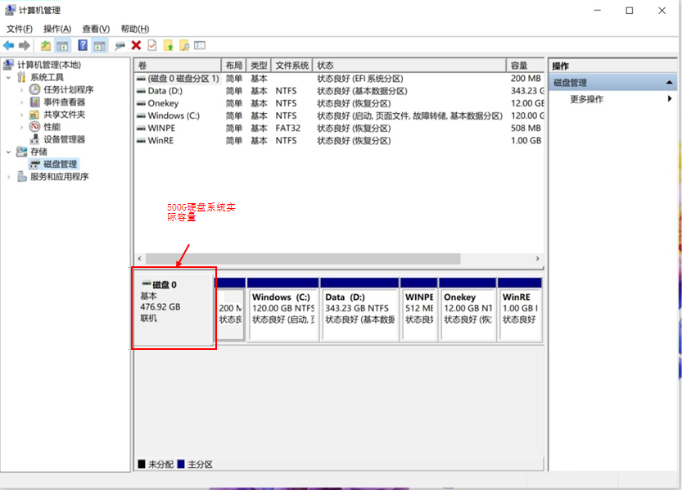Click the blue Back arrow toolbar icon
Viewport: 682px width, 490px height.
pyautogui.click(x=9, y=46)
